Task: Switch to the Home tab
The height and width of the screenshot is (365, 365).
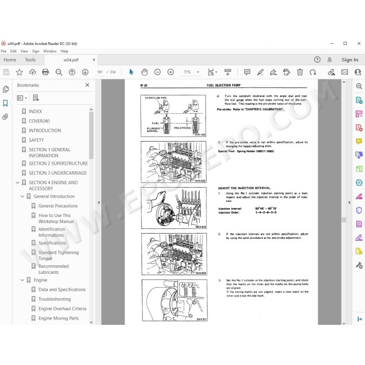Action: pos(10,60)
